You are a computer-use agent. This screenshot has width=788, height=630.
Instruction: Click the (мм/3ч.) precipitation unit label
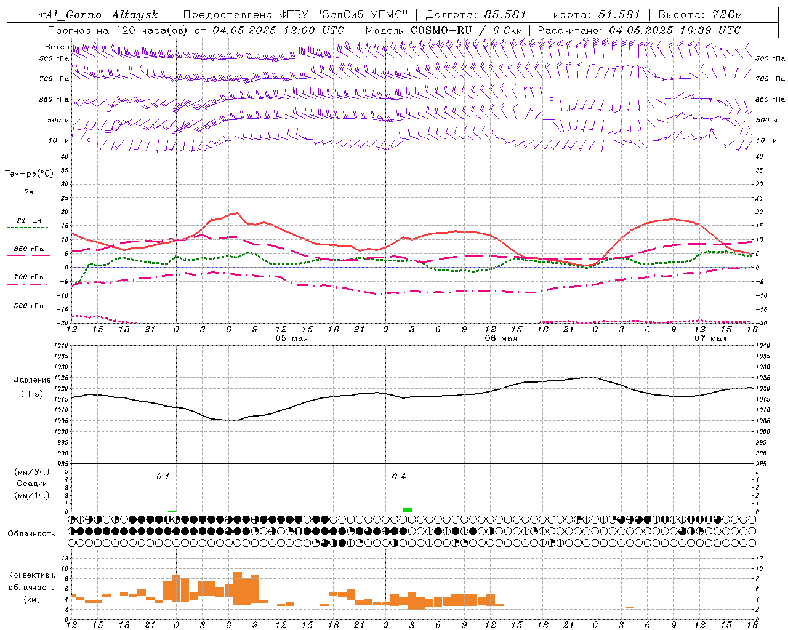click(32, 472)
